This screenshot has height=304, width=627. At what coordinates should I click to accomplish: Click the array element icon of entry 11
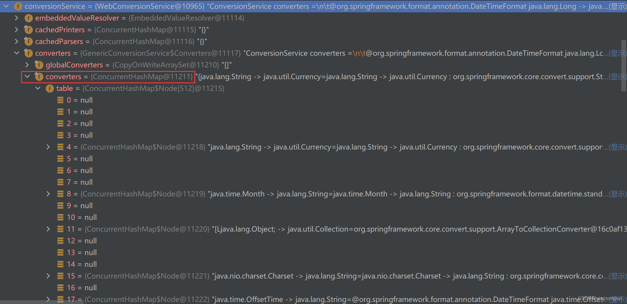pyautogui.click(x=60, y=229)
